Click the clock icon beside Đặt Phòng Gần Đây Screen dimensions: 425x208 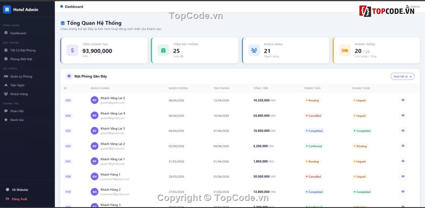coord(69,76)
